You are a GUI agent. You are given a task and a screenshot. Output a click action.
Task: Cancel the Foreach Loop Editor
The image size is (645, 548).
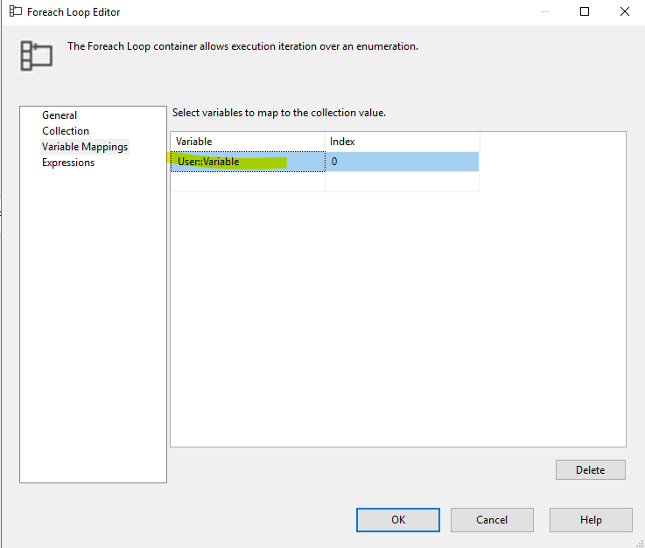tap(492, 520)
